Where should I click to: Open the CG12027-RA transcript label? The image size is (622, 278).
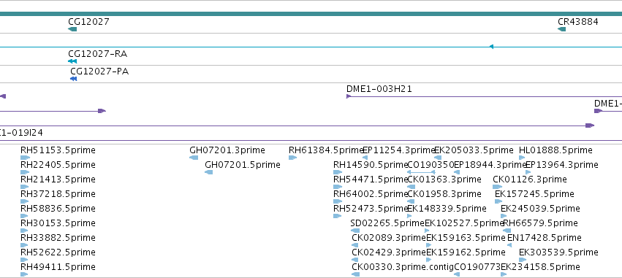click(x=98, y=54)
